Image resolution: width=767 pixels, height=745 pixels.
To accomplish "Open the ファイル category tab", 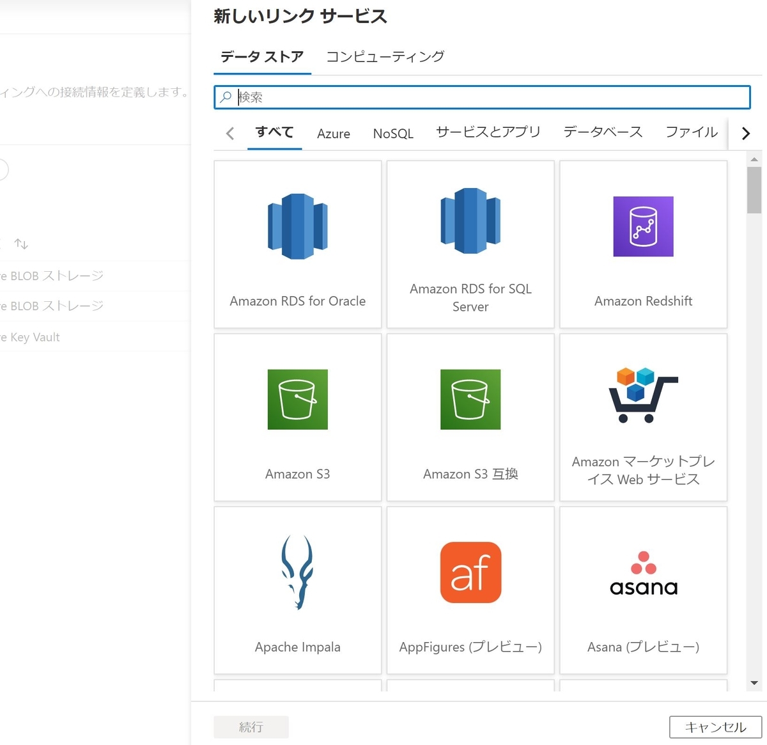I will pos(692,132).
